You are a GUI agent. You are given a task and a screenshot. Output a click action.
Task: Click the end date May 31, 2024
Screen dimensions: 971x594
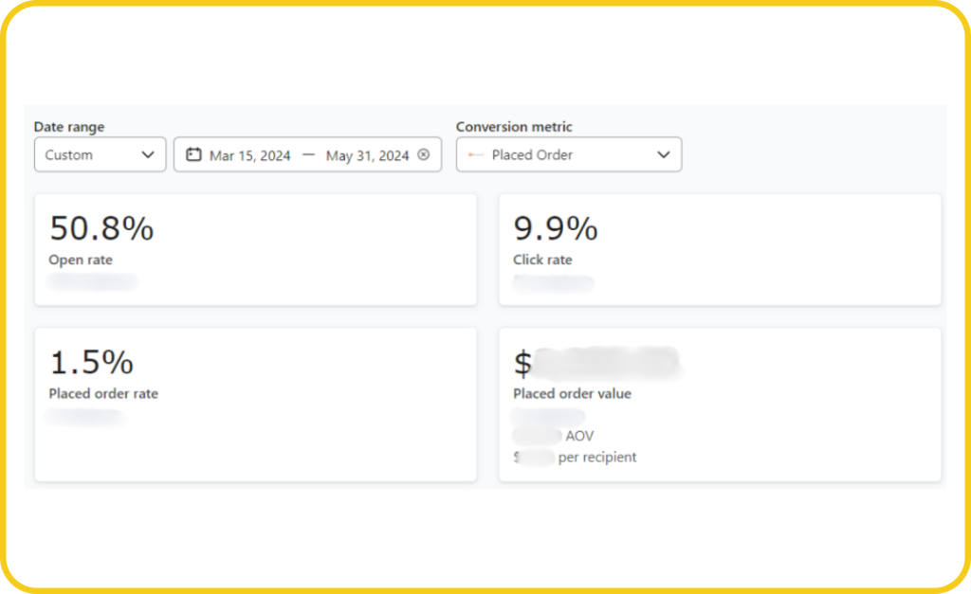coord(367,155)
